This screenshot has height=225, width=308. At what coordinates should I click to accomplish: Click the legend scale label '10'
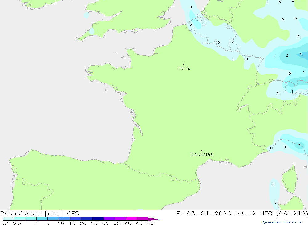point(61,223)
